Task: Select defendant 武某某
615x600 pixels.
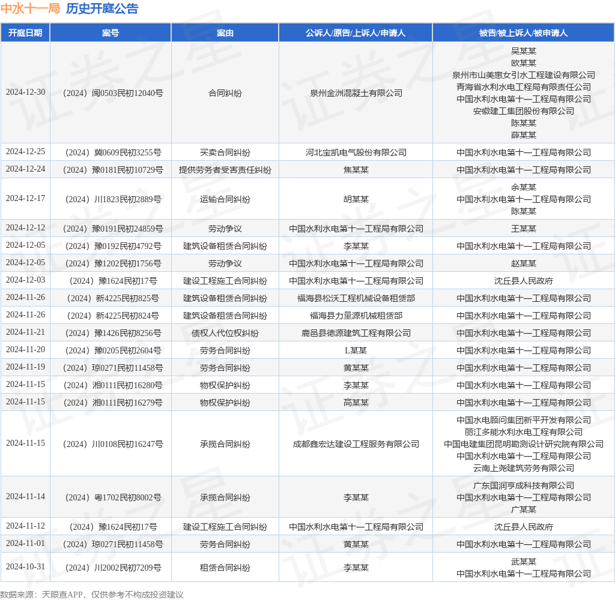Action: coord(524,562)
